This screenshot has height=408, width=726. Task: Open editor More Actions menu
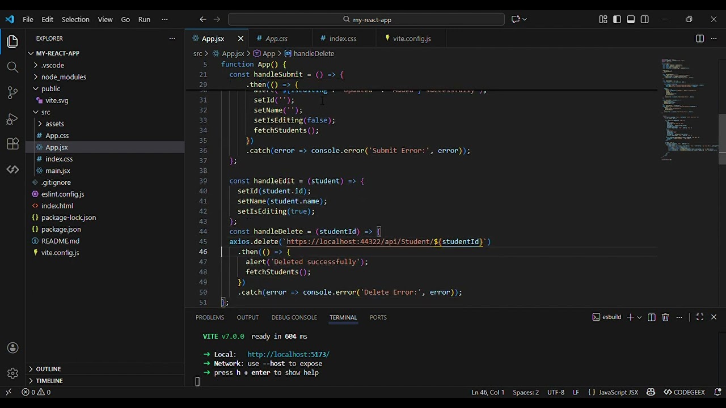pyautogui.click(x=715, y=39)
